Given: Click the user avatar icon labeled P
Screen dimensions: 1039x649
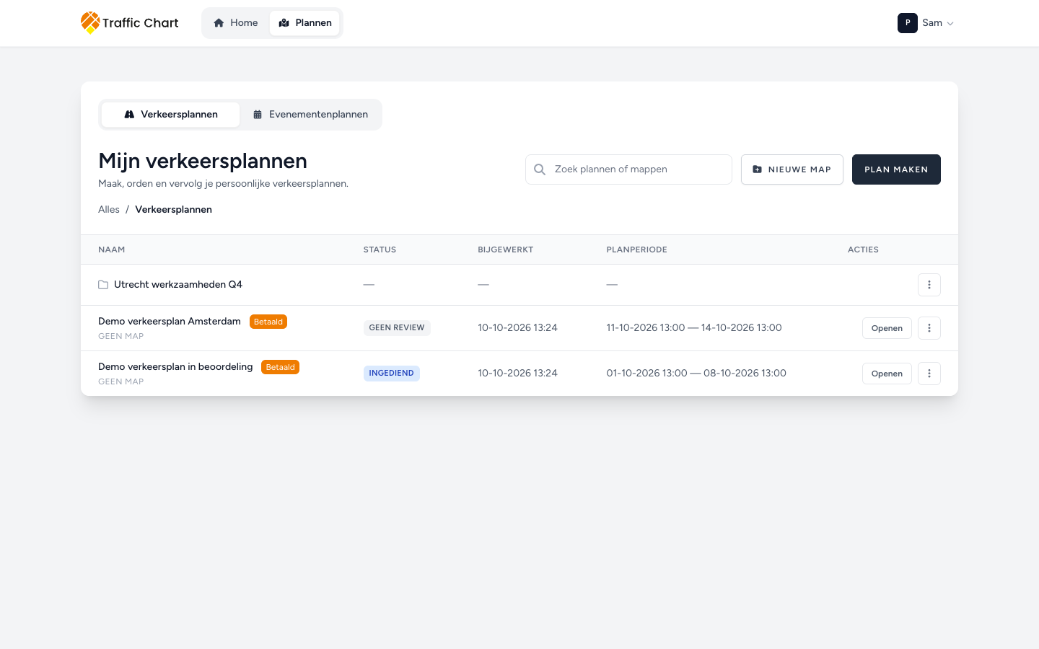Looking at the screenshot, I should [x=908, y=23].
